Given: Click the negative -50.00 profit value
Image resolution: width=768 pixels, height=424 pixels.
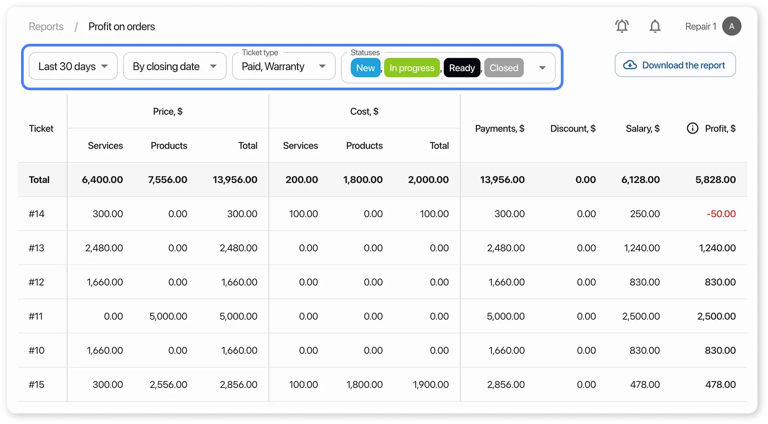Looking at the screenshot, I should pyautogui.click(x=721, y=214).
